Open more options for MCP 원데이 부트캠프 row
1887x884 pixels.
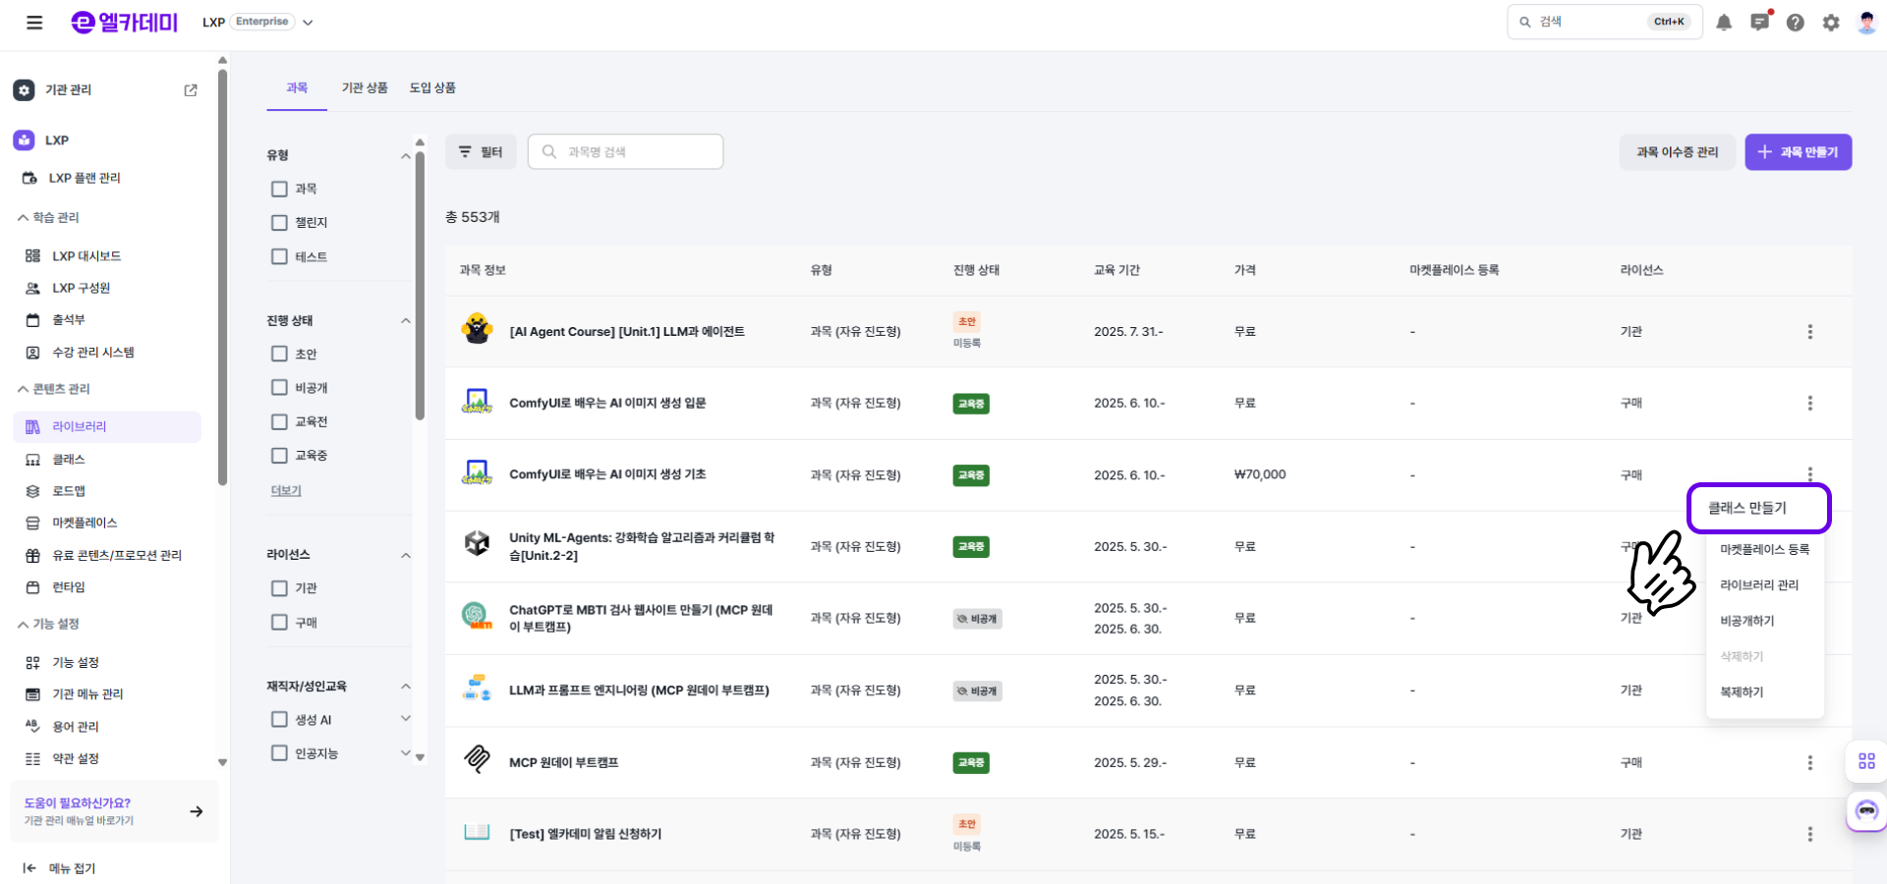1809,763
